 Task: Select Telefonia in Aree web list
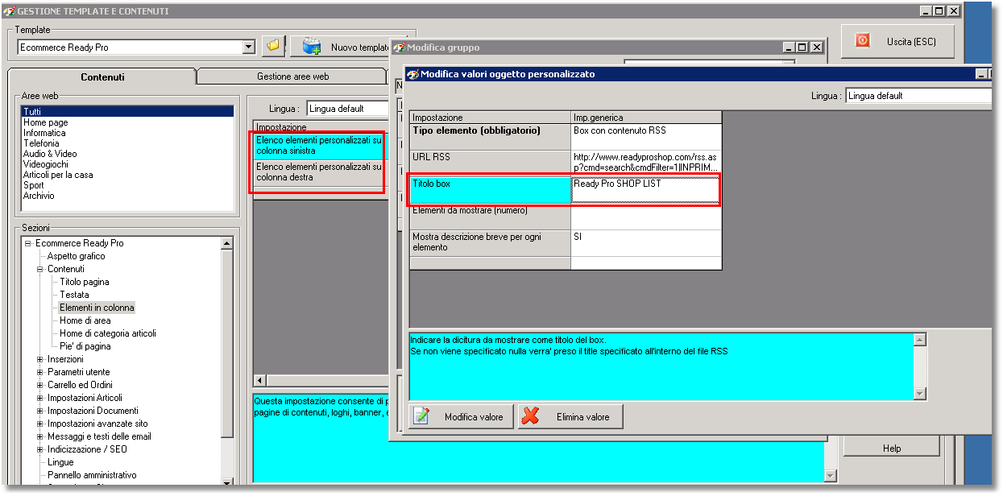coord(41,143)
